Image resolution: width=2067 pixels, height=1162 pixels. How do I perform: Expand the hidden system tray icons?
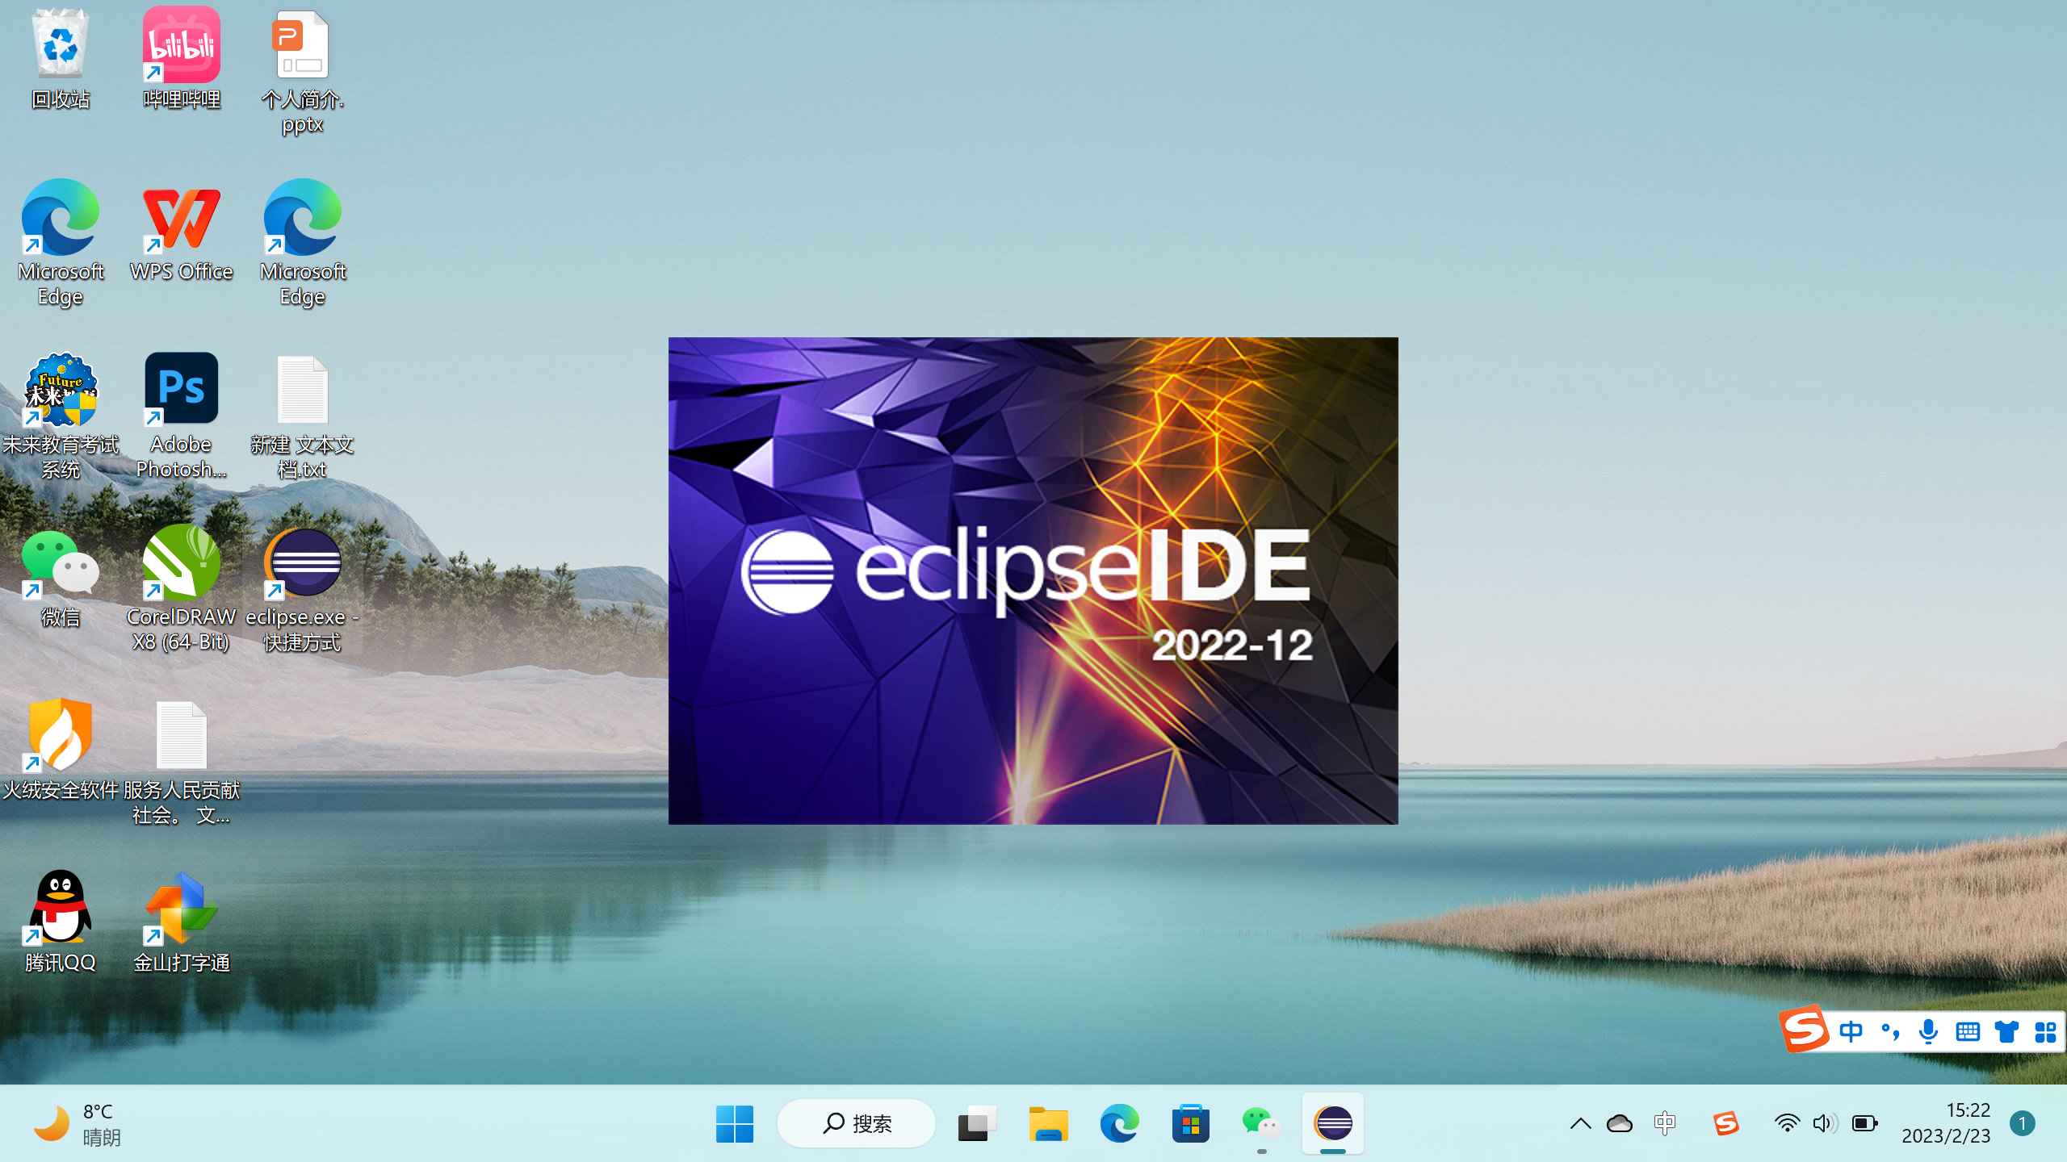(1580, 1123)
